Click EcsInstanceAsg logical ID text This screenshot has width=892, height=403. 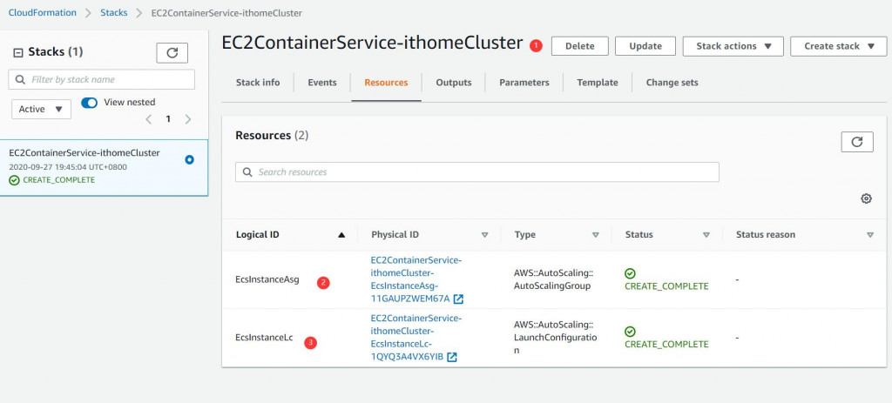(267, 279)
